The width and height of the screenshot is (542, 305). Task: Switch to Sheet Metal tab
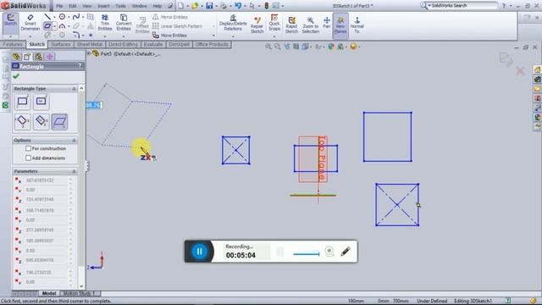89,45
